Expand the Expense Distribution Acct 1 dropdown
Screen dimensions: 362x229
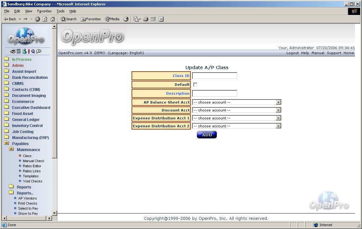point(278,118)
